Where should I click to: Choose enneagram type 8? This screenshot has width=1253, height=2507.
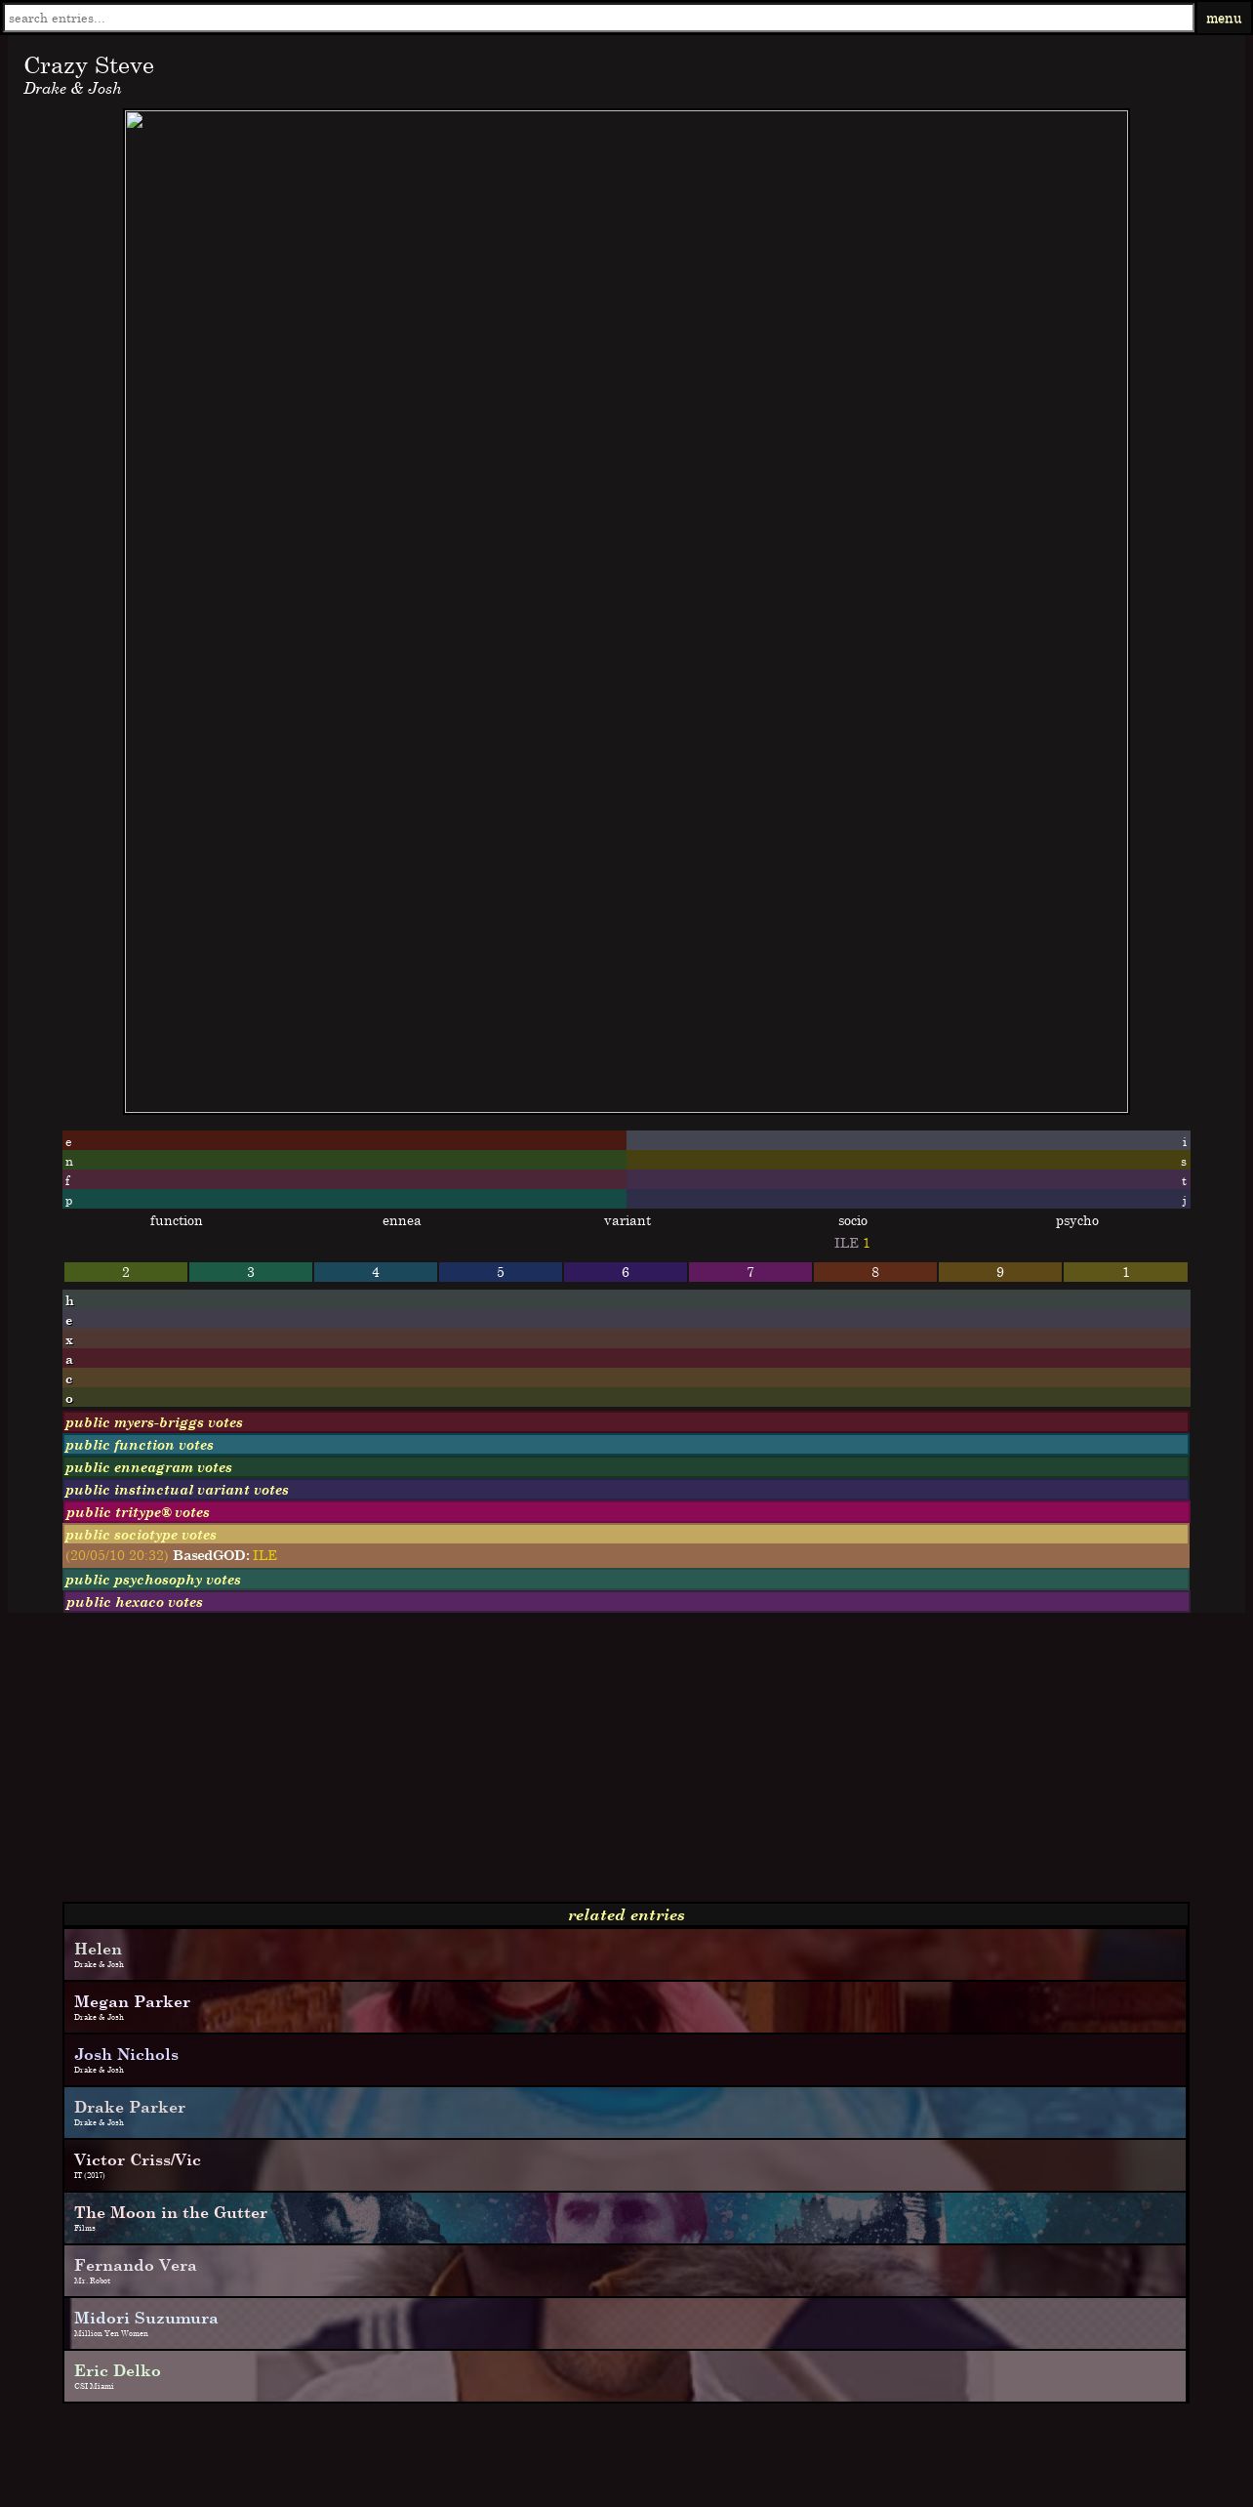coord(875,1272)
